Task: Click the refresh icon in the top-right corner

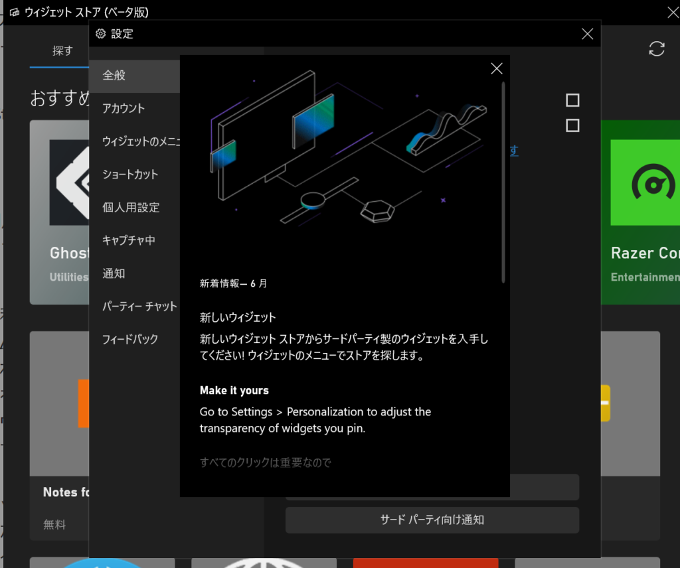Action: click(657, 49)
